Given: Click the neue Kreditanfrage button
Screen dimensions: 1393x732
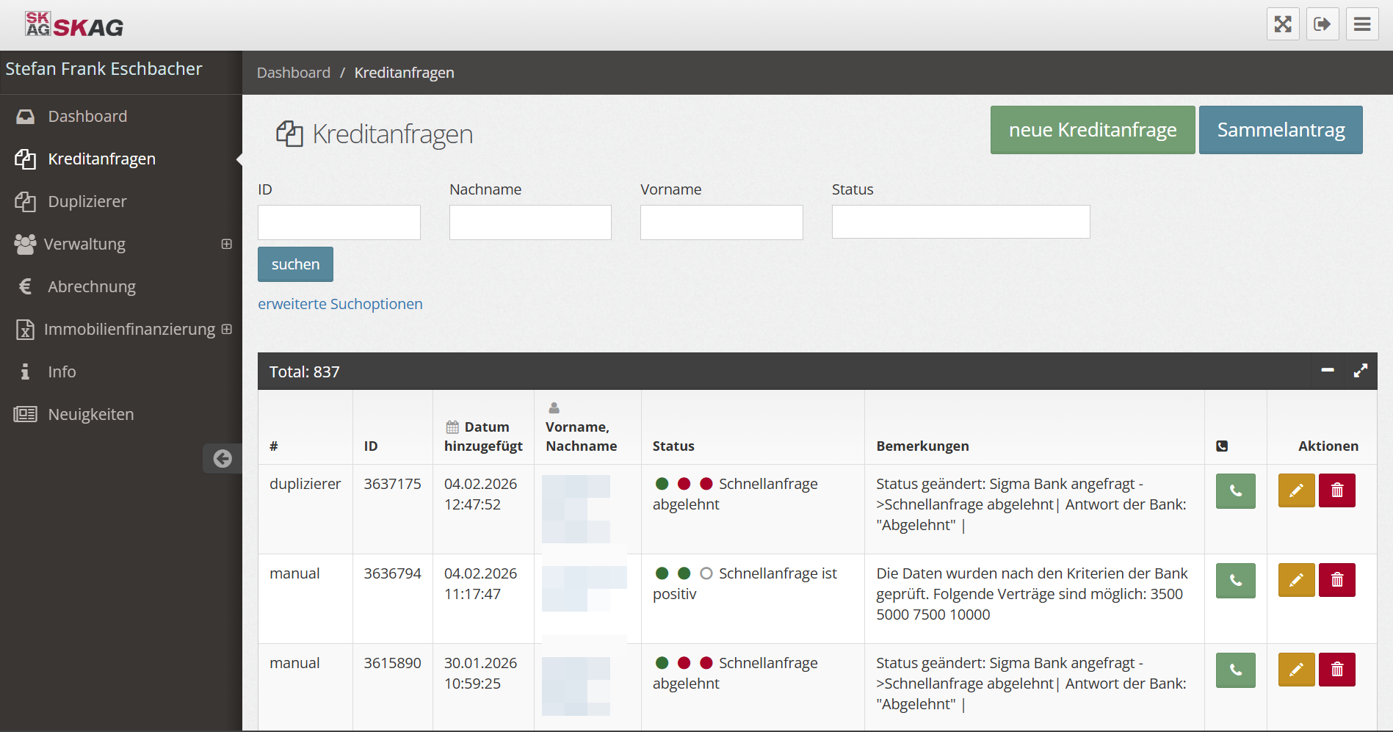Looking at the screenshot, I should tap(1093, 130).
